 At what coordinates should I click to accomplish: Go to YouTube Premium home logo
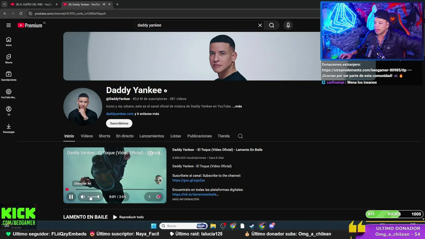30,25
